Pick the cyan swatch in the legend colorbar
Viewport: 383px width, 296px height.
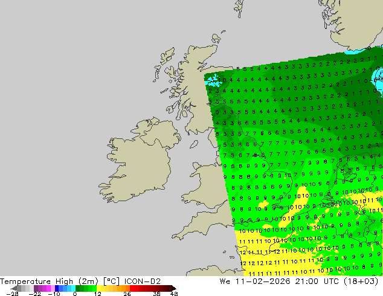[x=73, y=288]
